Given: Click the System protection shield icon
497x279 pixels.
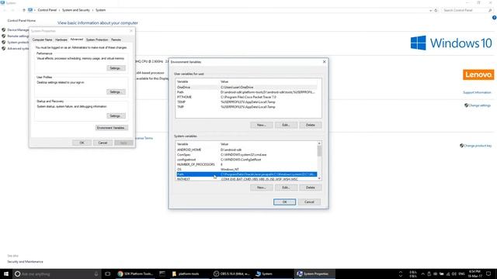Looking at the screenshot, I should 3,42.
